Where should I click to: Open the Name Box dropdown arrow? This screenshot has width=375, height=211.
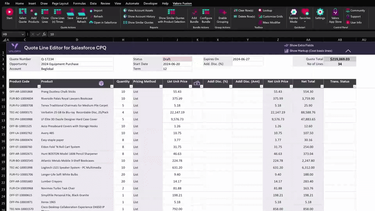(x=22, y=34)
